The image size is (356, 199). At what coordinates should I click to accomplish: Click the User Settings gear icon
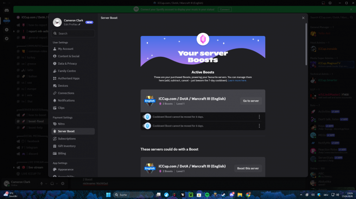click(x=63, y=184)
